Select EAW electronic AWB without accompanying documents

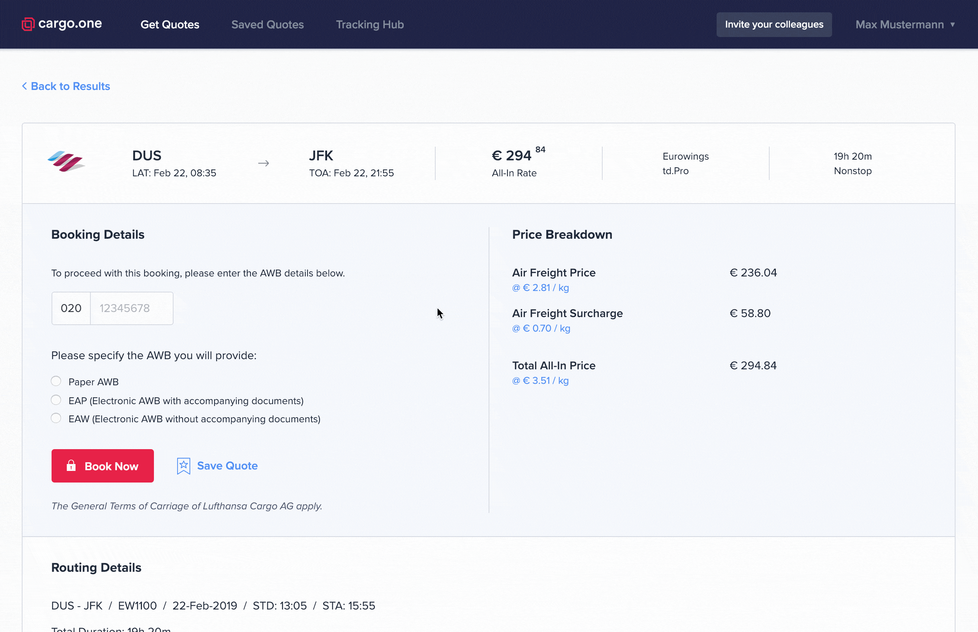point(56,418)
